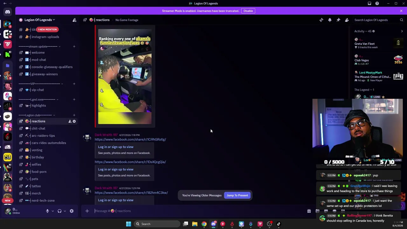
Task: Open Windows Start menu
Action: click(x=128, y=224)
